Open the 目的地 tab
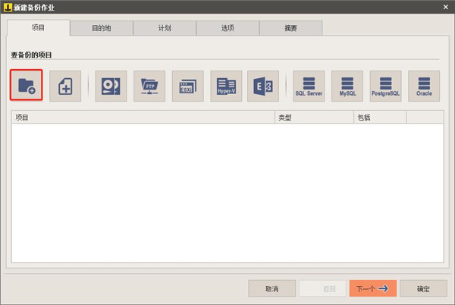The height and width of the screenshot is (305, 455). coord(102,28)
